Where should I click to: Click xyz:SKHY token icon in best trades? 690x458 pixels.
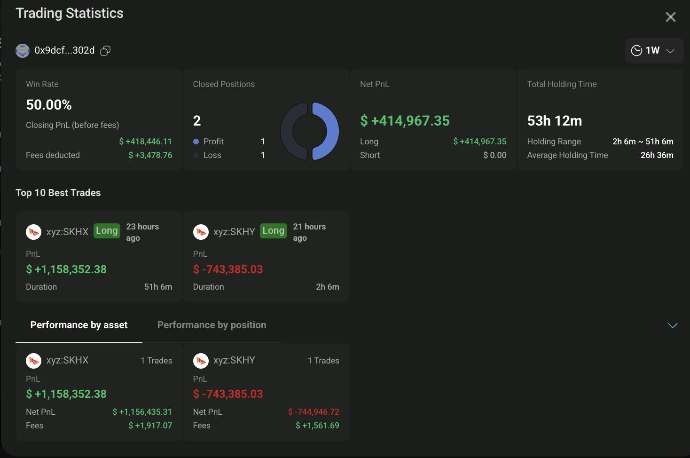[x=201, y=232]
